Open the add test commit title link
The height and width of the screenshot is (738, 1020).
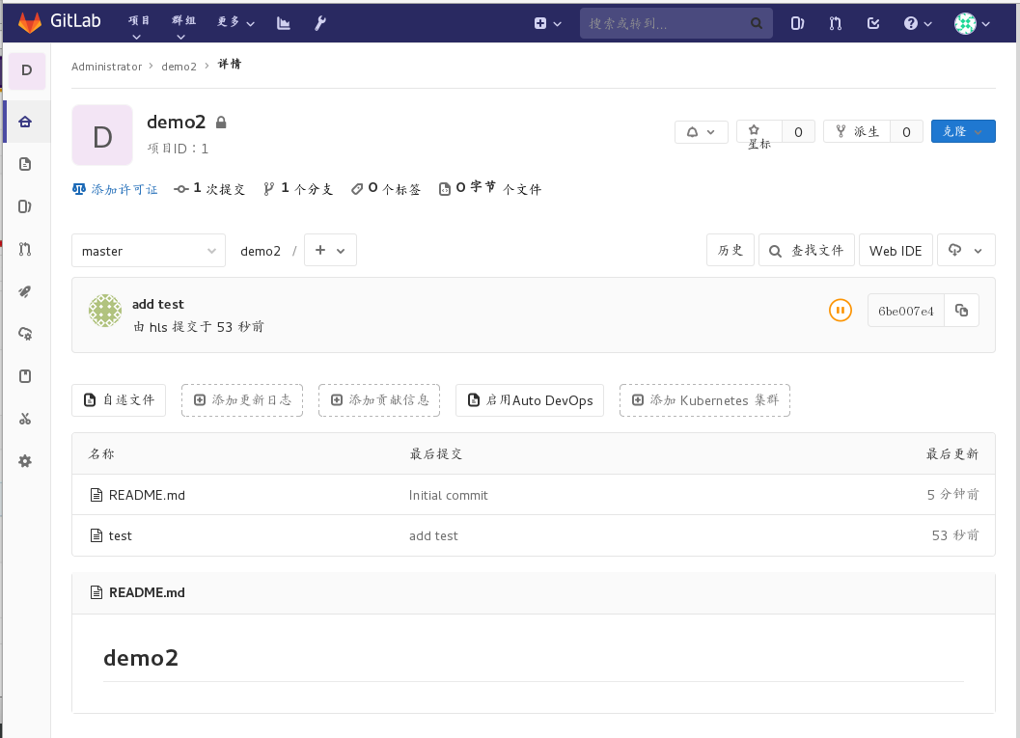click(158, 304)
